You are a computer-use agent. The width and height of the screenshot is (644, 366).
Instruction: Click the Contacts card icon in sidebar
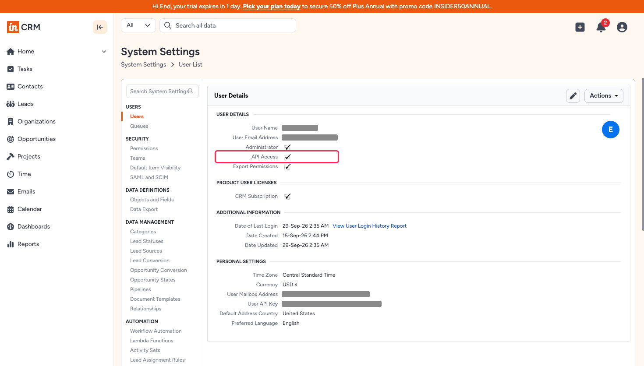tap(11, 87)
